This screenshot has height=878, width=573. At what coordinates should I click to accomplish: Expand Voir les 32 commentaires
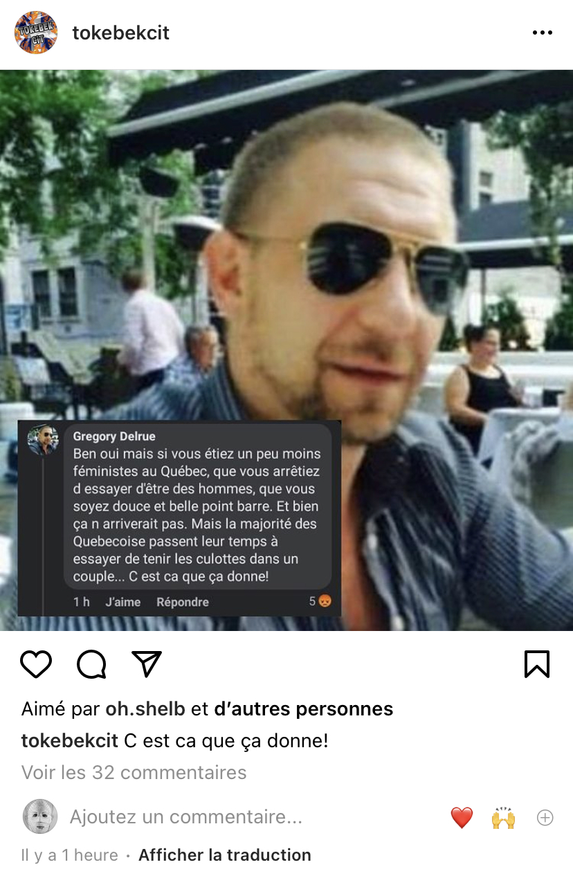[134, 772]
